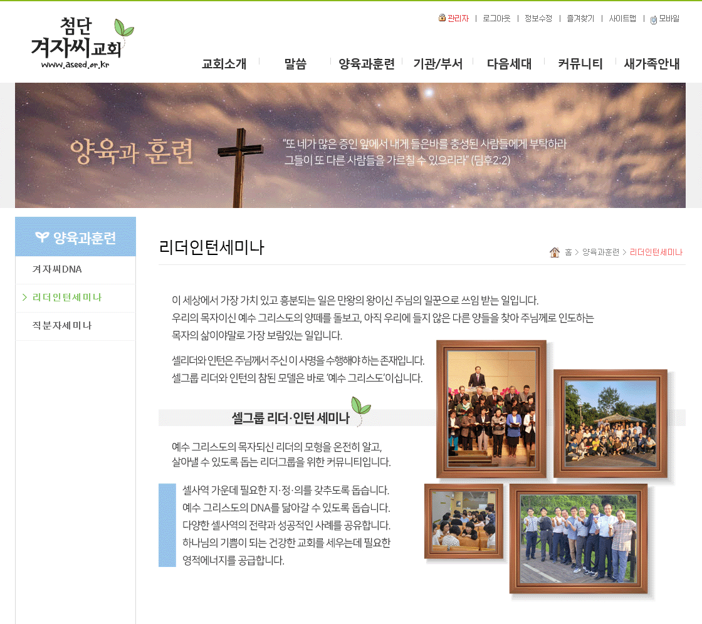Viewport: 702px width, 624px height.
Task: Click the church logo at top left
Action: tap(81, 43)
